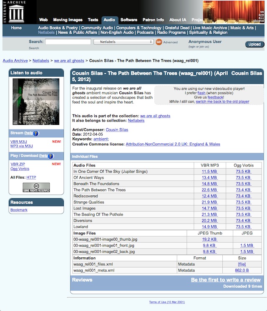Open Audio Books & Poetry section
The width and height of the screenshot is (267, 311).
pyautogui.click(x=58, y=28)
